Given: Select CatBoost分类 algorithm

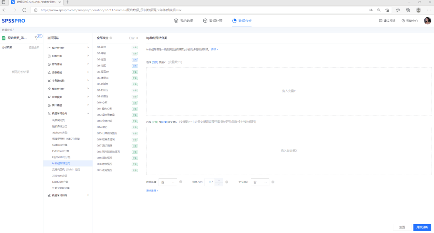Looking at the screenshot, I should (60, 145).
